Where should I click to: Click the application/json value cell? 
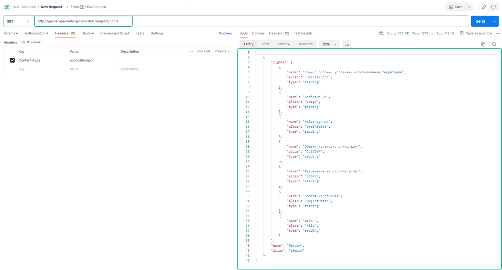click(93, 60)
